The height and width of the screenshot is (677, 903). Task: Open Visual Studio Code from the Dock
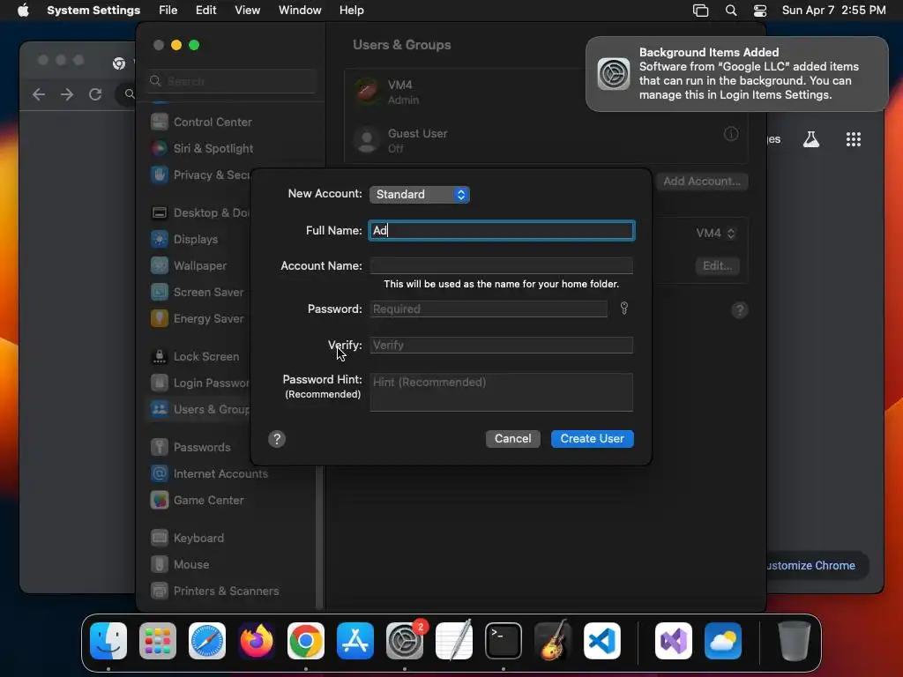601,641
